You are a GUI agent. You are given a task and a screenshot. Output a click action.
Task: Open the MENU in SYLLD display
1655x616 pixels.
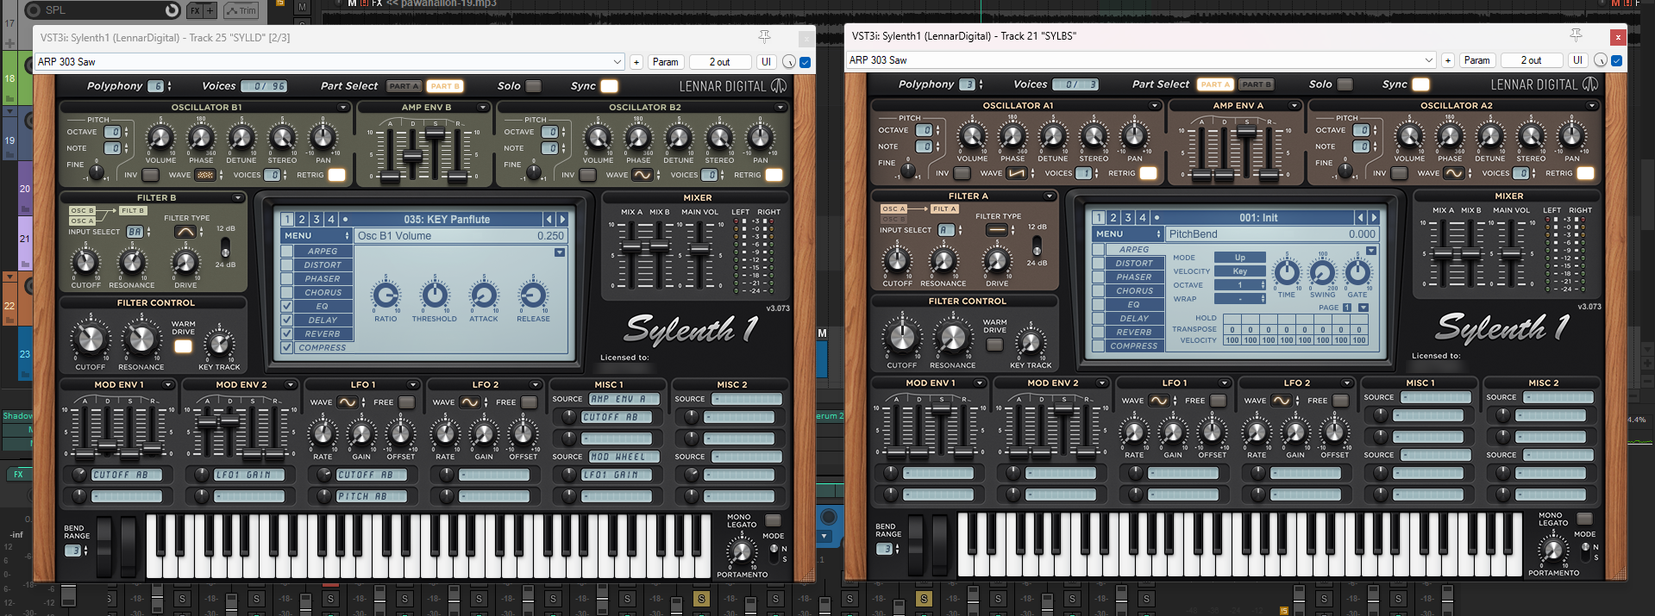[317, 236]
